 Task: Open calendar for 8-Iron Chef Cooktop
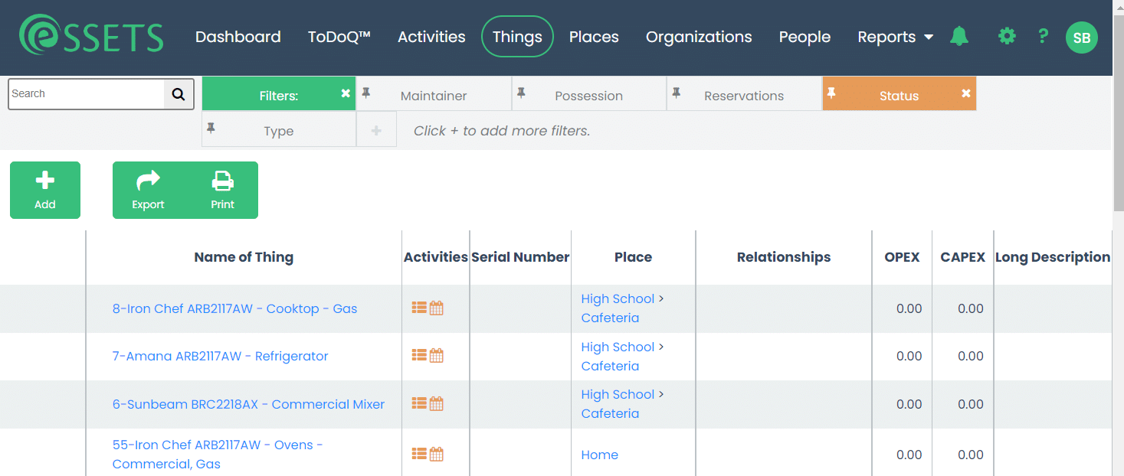point(437,308)
